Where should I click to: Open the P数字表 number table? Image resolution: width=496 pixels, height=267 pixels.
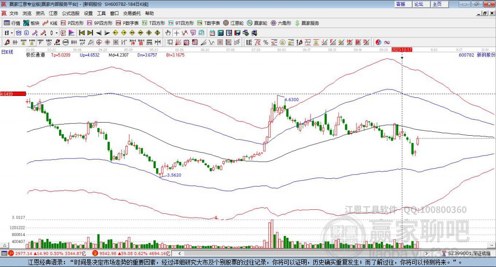click(127, 23)
